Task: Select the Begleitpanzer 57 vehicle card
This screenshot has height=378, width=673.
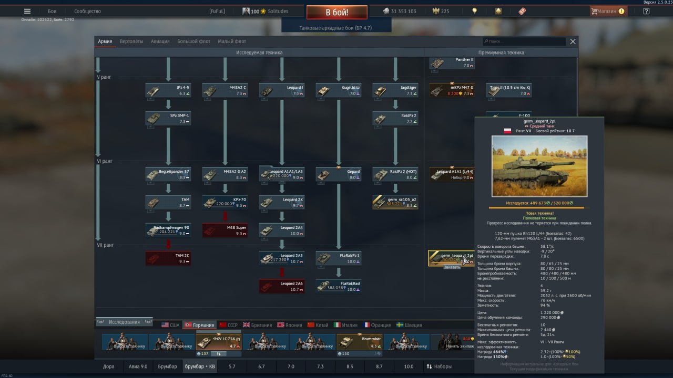Action: point(168,174)
